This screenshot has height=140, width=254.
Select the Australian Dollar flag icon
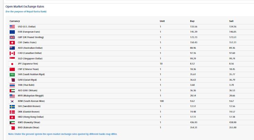12,48
